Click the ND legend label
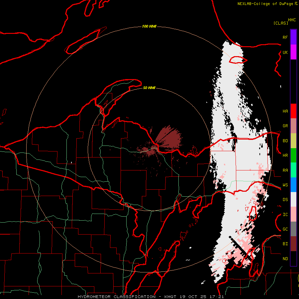Viewport: 299px width, 299px height. click(x=285, y=259)
